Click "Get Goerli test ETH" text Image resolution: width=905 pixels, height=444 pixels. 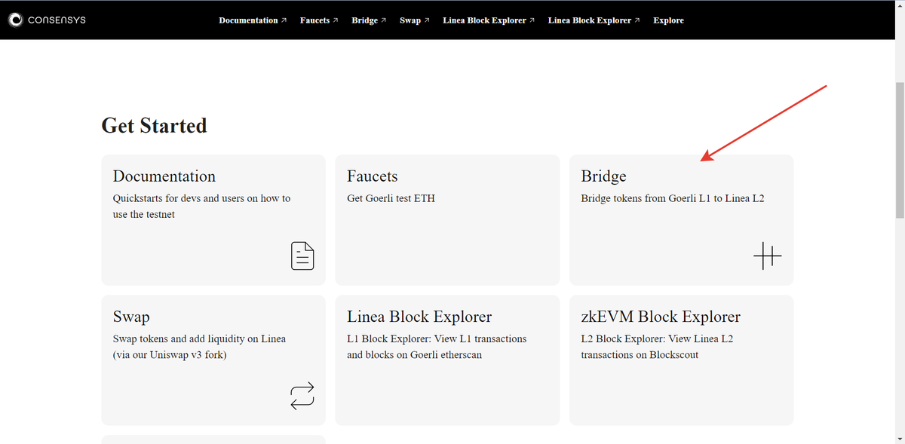coord(391,198)
